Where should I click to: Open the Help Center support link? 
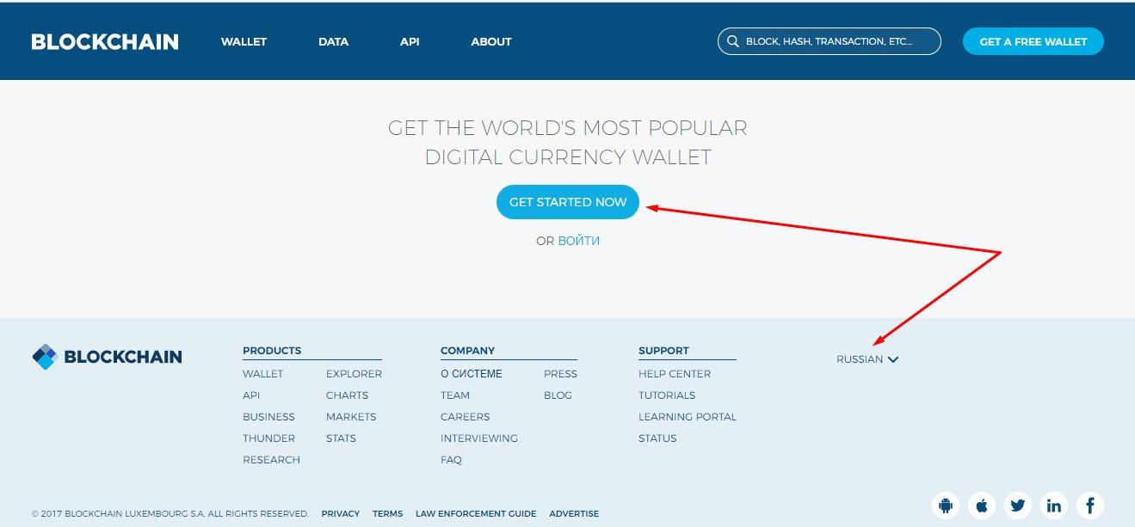tap(675, 374)
